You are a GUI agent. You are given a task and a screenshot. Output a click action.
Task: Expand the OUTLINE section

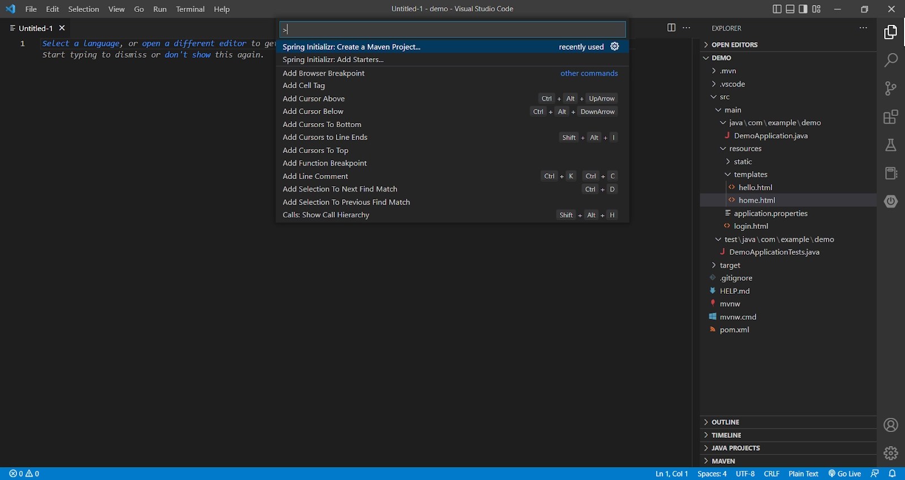(x=788, y=422)
